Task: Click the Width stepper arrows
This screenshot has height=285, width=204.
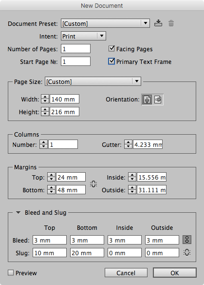Action: (45, 99)
